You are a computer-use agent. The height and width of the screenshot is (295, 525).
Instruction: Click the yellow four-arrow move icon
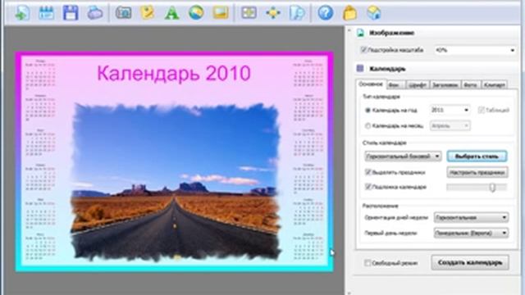click(273, 13)
